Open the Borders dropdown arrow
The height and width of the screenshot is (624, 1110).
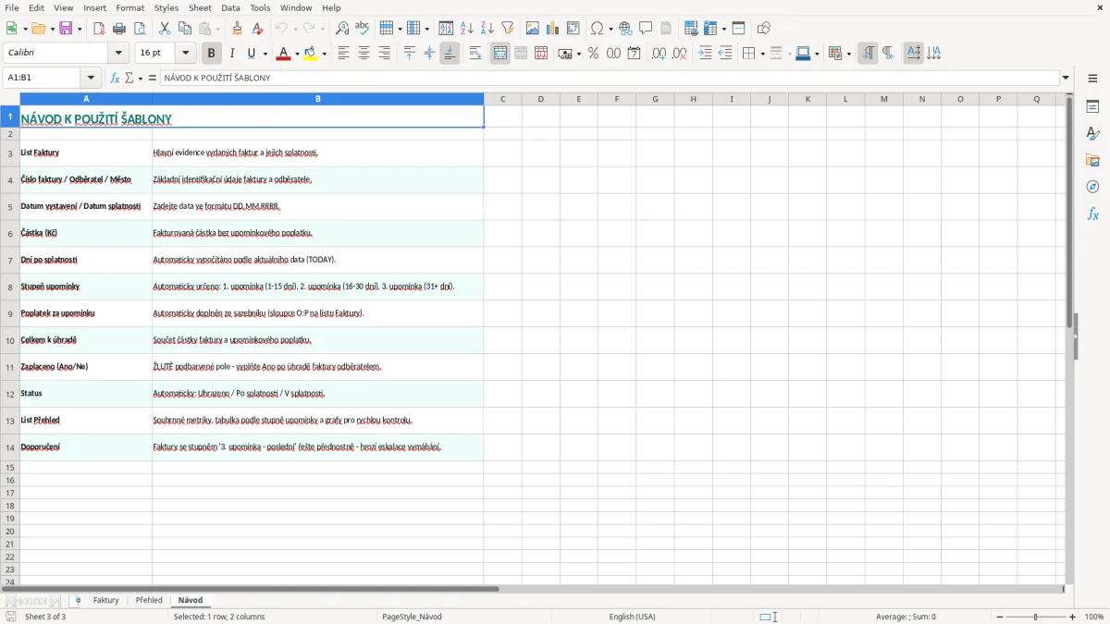click(761, 54)
